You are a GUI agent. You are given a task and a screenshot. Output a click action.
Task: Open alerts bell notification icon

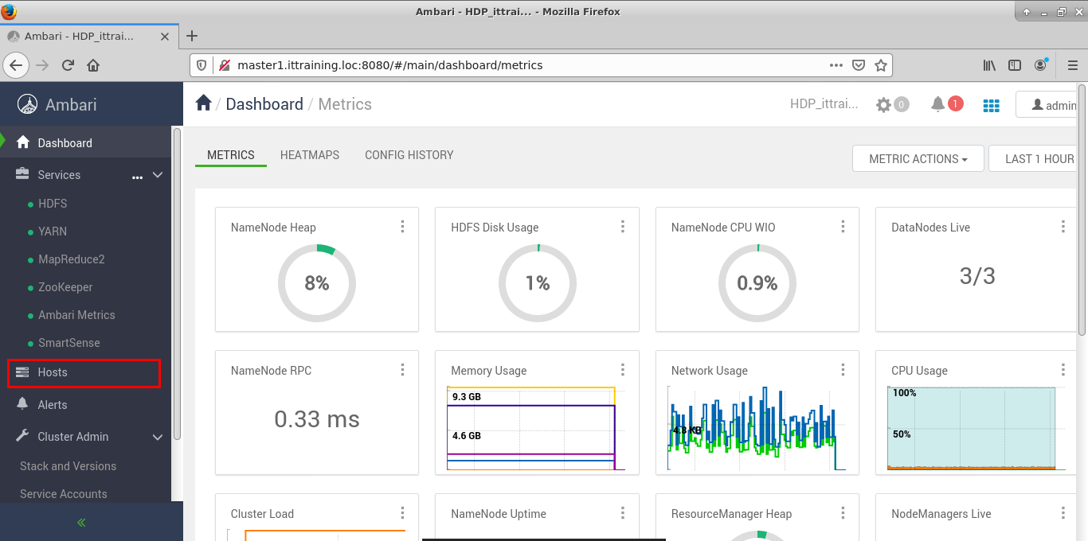[x=938, y=104]
